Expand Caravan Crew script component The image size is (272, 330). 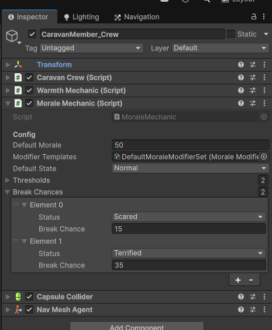coord(8,77)
